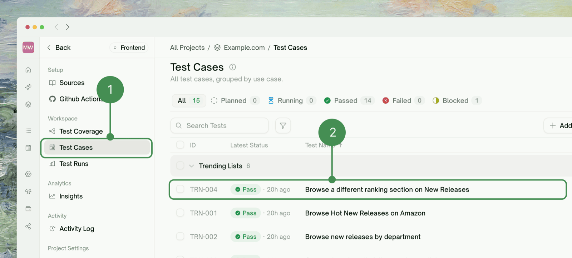Switch to the Planned filter tab
572x258 pixels.
pyautogui.click(x=235, y=100)
